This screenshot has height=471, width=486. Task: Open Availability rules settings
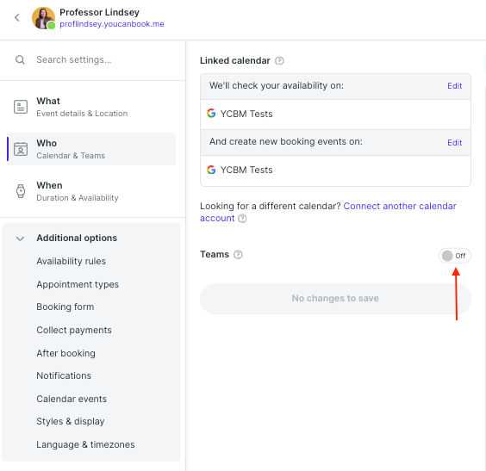pyautogui.click(x=71, y=261)
